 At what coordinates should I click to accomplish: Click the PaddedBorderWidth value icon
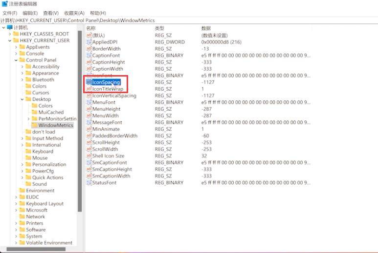[89, 136]
